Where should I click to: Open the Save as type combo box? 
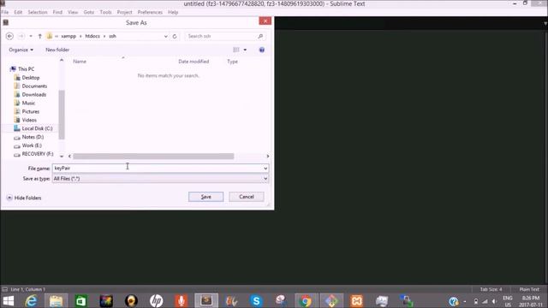pyautogui.click(x=160, y=179)
